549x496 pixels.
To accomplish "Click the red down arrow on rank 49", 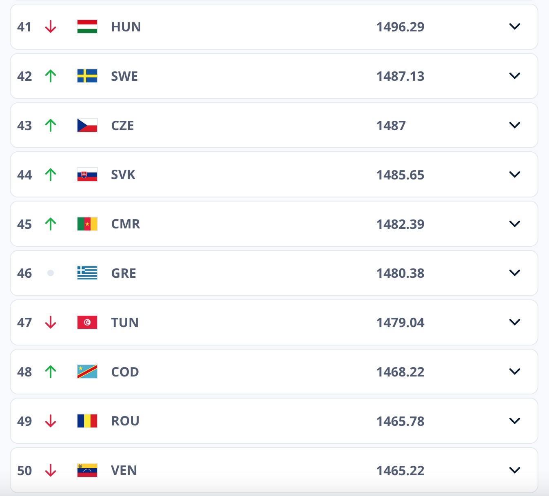I will 51,421.
